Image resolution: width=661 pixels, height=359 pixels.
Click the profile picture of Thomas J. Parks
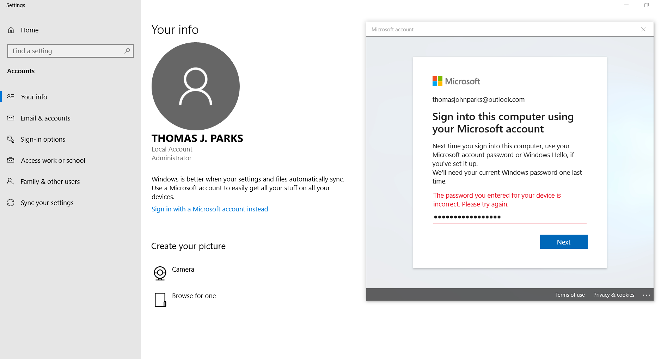(x=195, y=86)
